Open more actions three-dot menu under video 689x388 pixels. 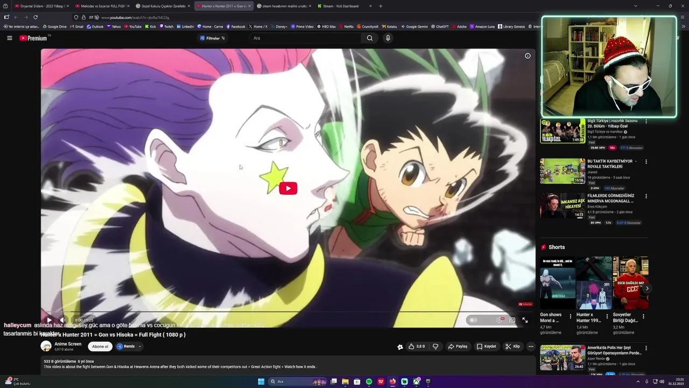(531, 347)
